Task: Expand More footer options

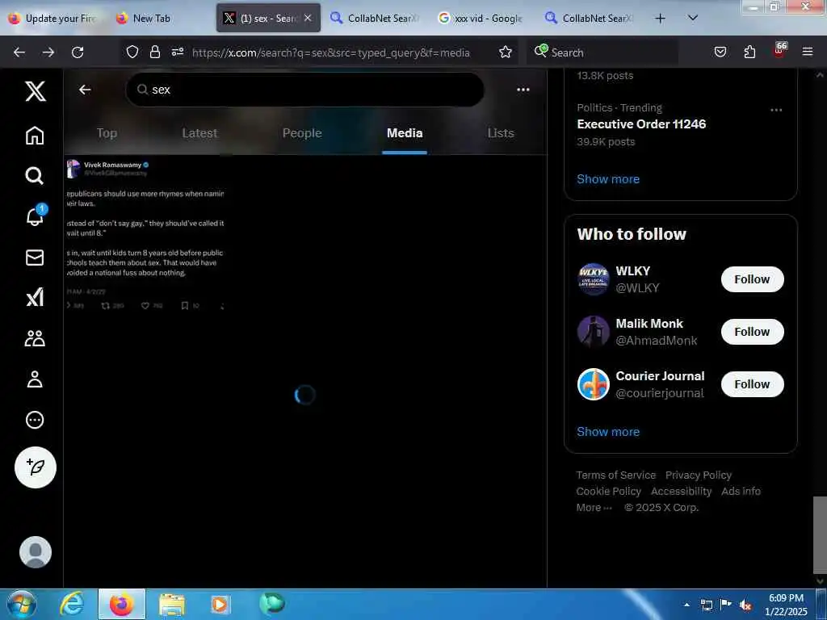Action: tap(594, 508)
